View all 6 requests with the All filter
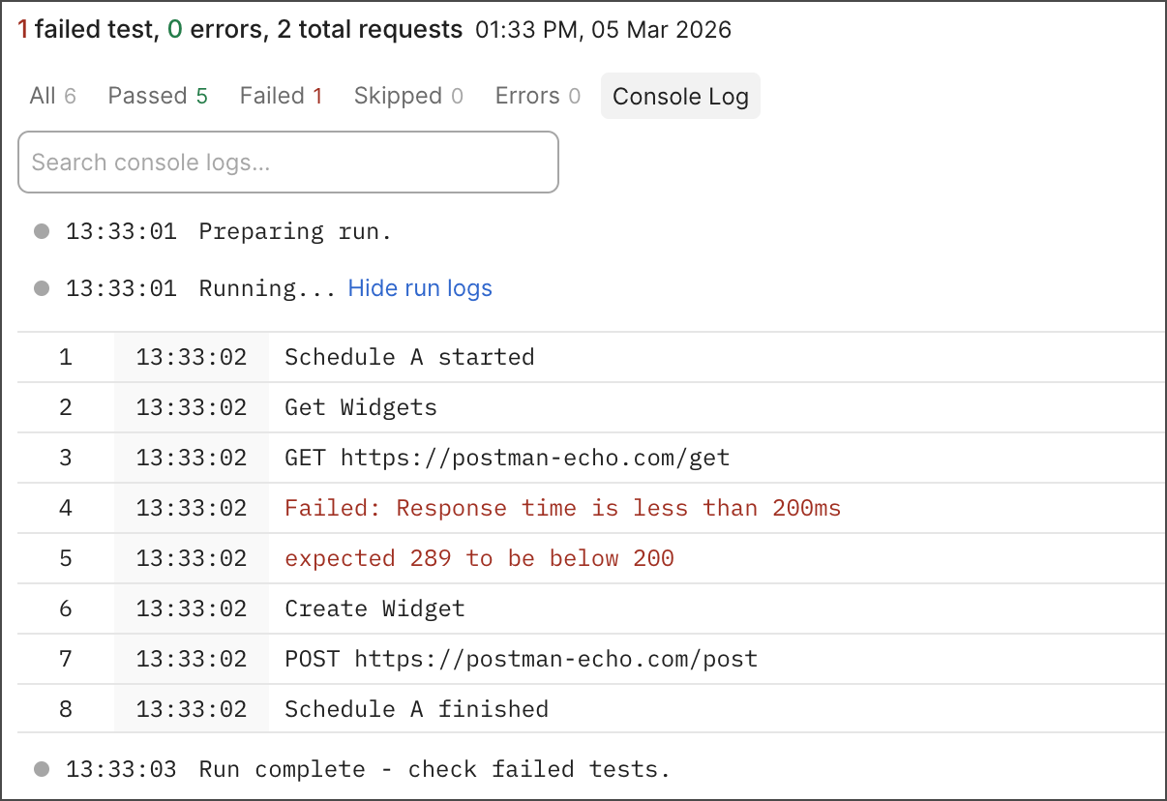 [x=52, y=95]
